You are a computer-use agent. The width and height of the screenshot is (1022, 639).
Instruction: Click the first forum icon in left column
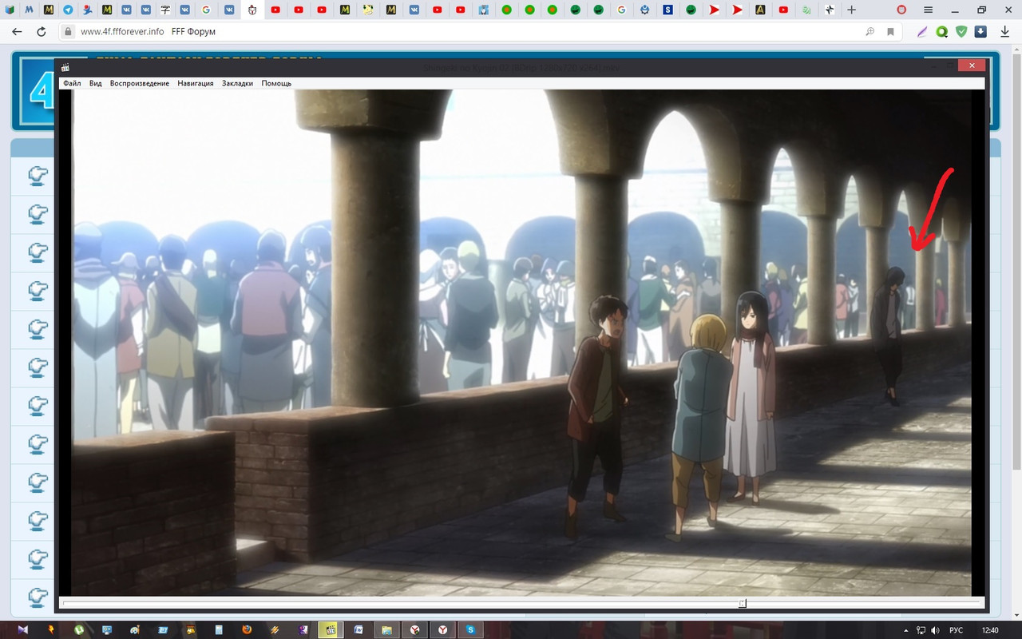(x=38, y=176)
